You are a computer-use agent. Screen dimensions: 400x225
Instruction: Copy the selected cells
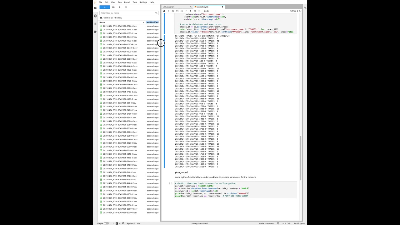(177, 11)
